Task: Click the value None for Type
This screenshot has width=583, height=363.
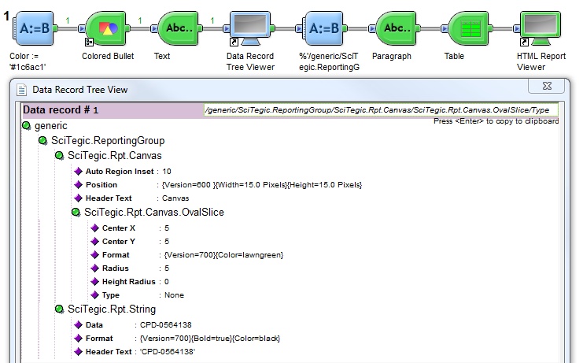Action: tap(175, 295)
